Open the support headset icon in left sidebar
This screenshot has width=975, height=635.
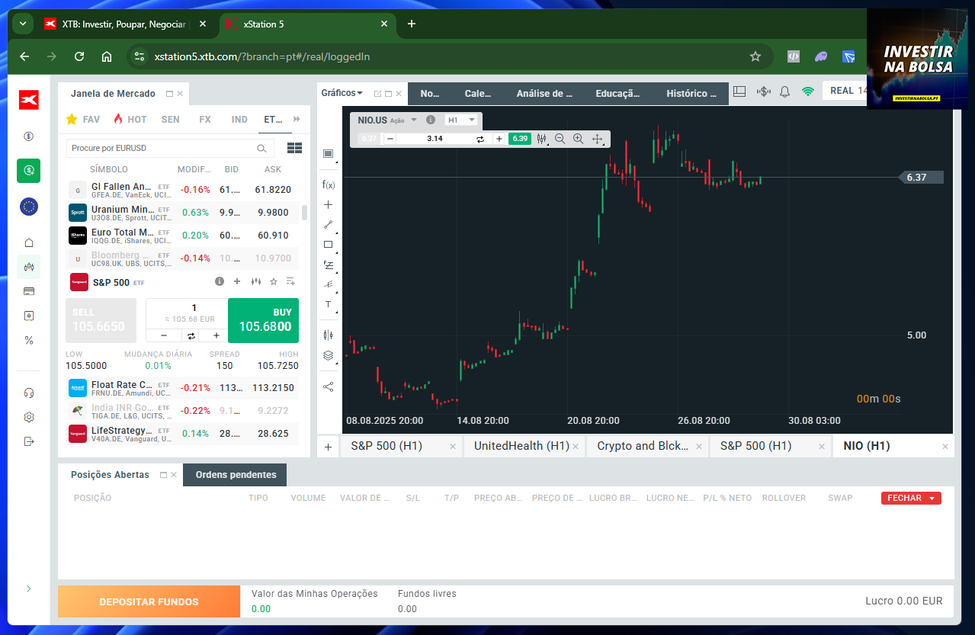coord(29,393)
